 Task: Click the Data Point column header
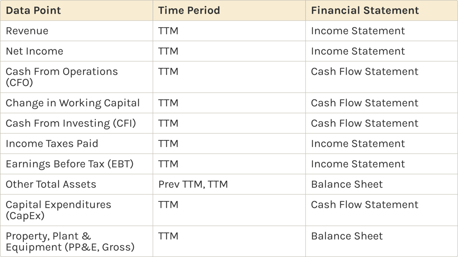[77, 10]
